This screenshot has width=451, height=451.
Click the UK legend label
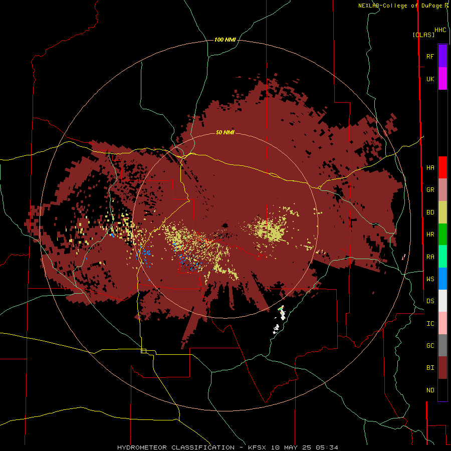click(430, 79)
